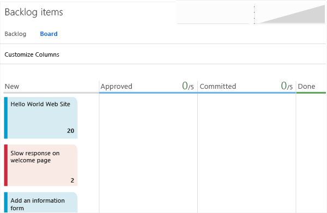Click effort value 20 on Hello World card

click(70, 131)
